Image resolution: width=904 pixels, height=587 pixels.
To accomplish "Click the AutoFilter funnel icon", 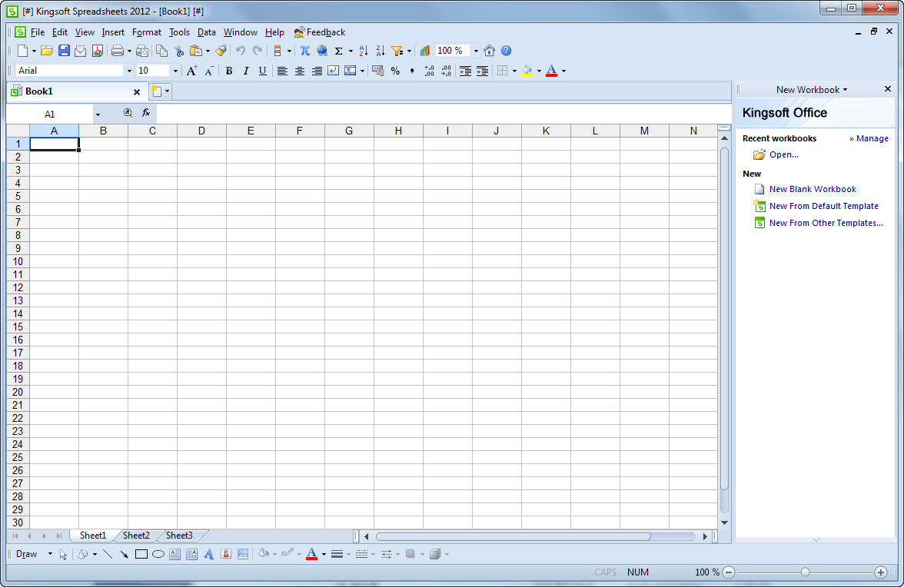I will tap(397, 51).
